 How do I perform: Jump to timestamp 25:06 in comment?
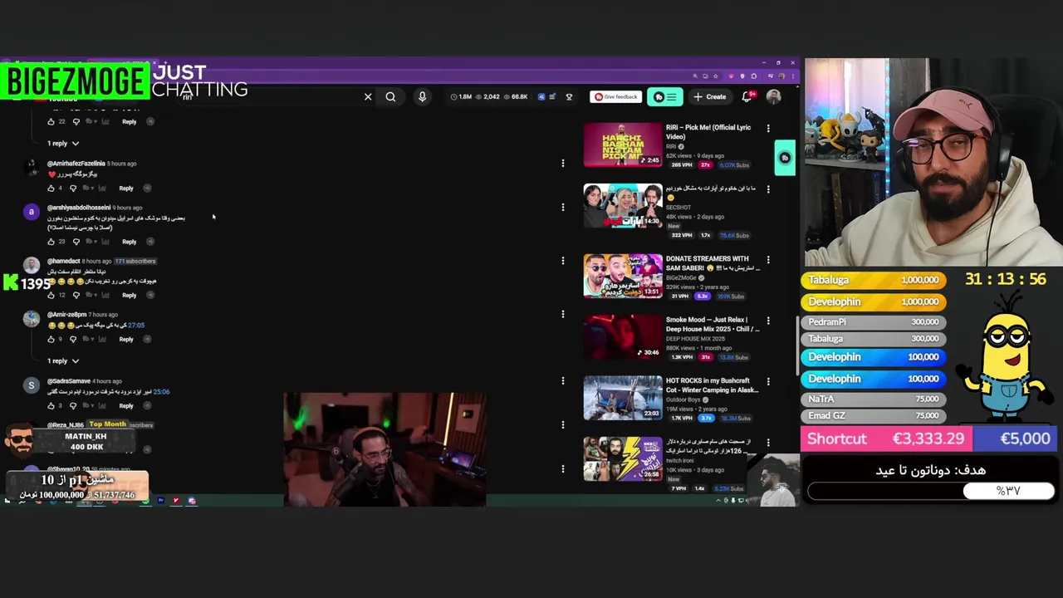161,392
